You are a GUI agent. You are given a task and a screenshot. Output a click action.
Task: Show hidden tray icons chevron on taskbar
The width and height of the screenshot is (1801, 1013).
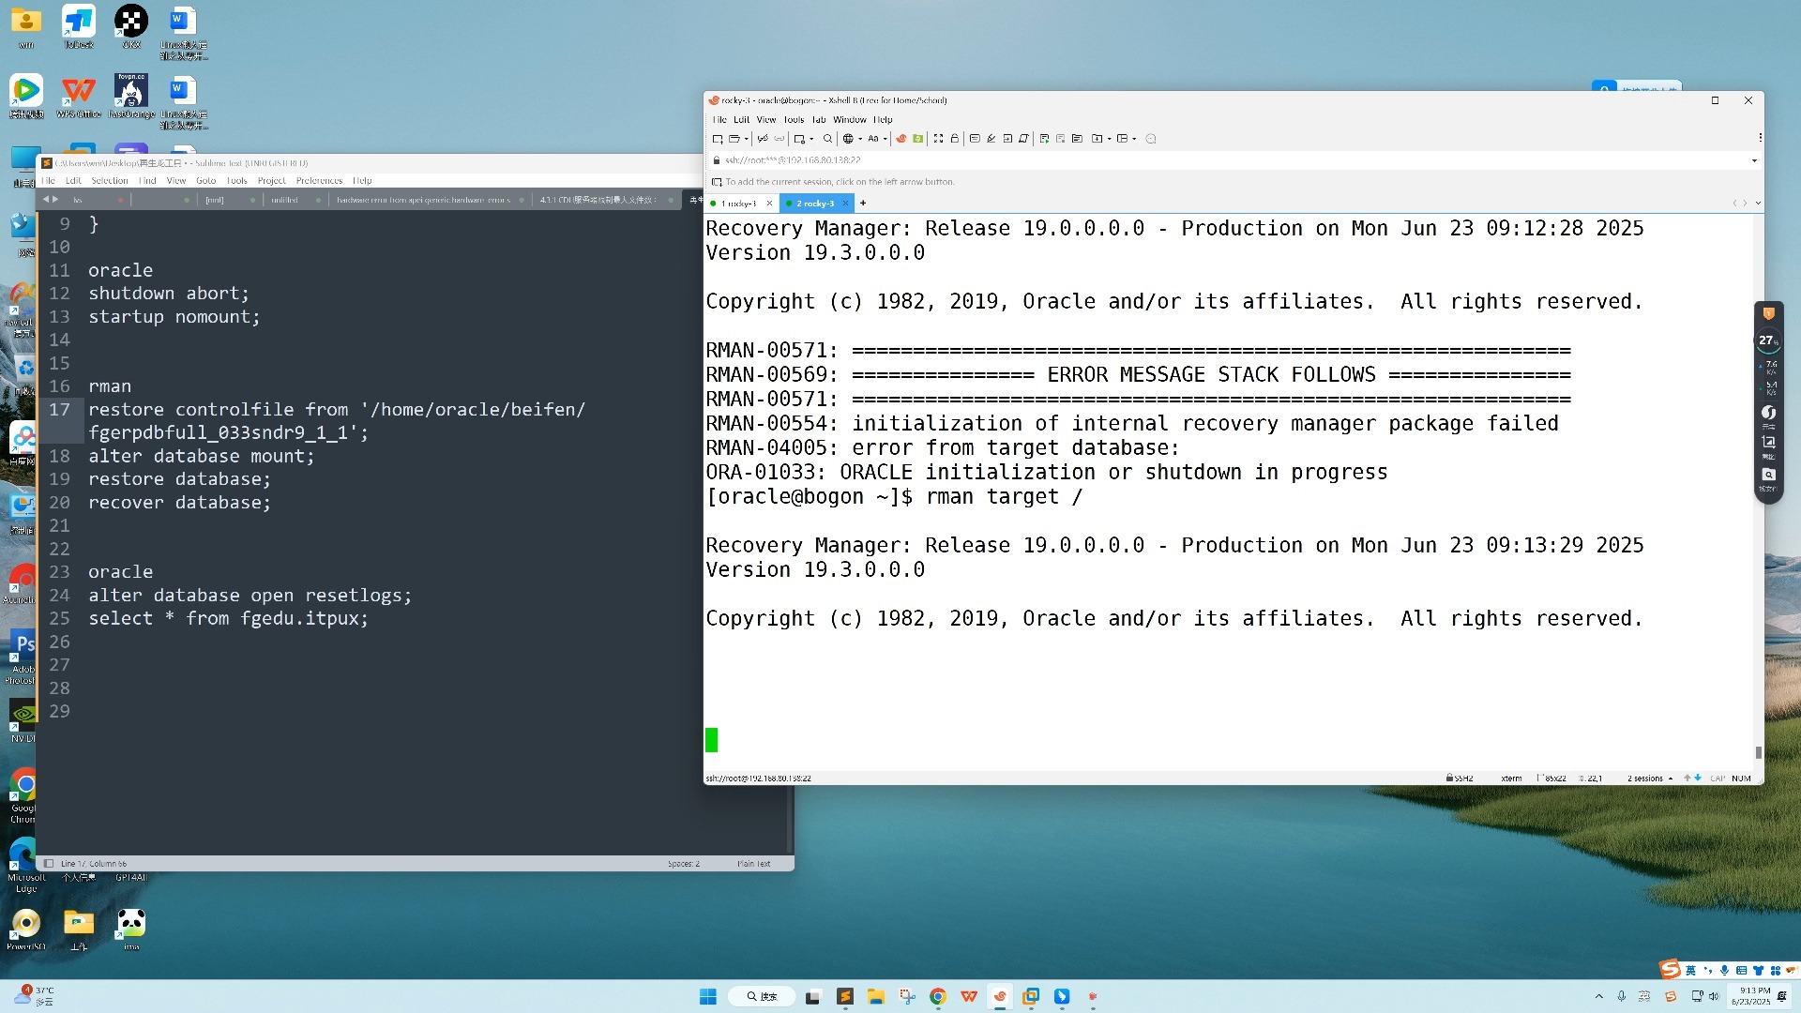1598,996
